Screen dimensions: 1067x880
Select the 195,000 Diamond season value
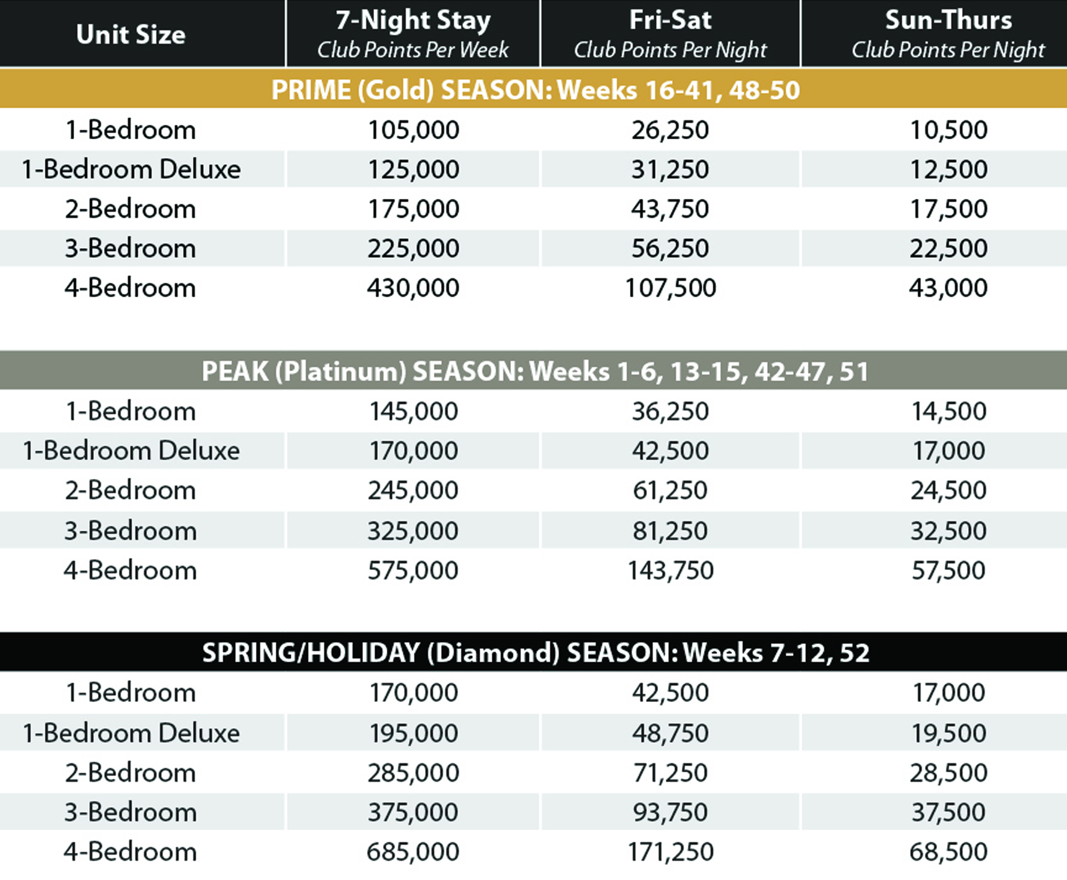[413, 733]
